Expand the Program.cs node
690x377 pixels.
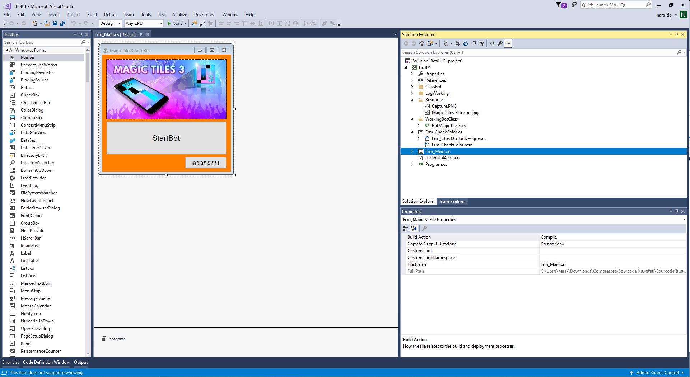coord(412,164)
